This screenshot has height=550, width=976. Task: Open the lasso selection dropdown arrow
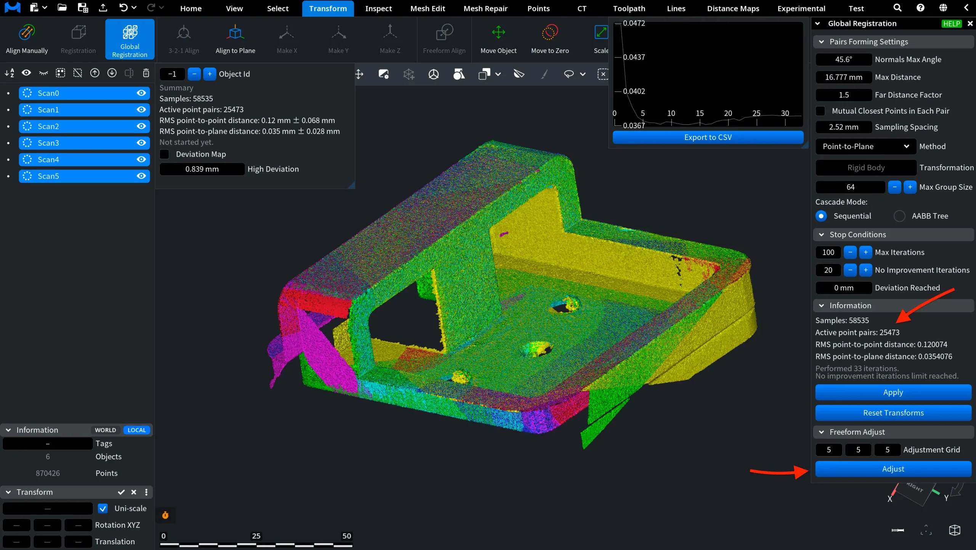[x=583, y=74]
